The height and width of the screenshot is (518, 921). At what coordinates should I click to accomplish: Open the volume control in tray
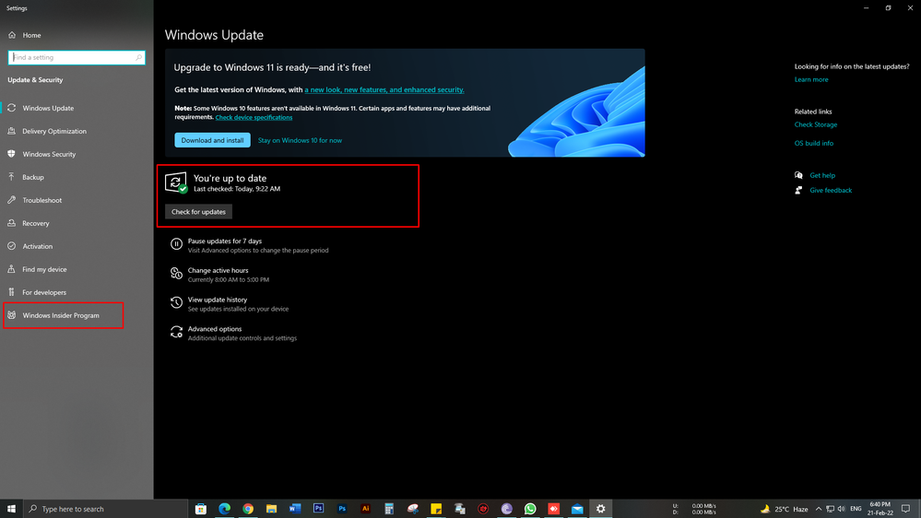tap(841, 509)
